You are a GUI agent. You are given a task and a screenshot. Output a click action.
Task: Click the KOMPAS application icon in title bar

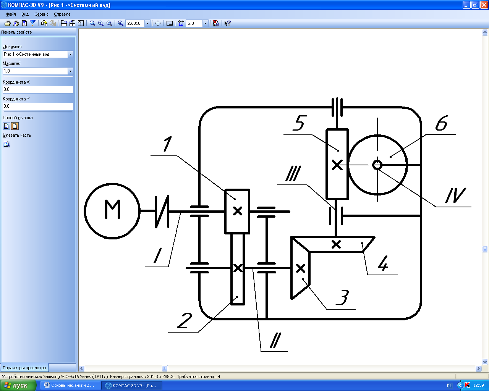click(4, 5)
